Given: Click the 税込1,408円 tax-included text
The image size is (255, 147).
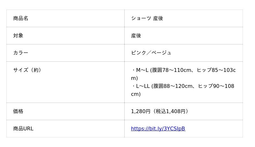Looking at the screenshot, I should (x=170, y=112).
